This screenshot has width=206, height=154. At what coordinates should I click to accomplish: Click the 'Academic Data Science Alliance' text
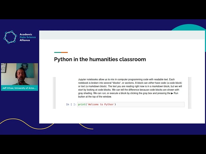pos(28,37)
